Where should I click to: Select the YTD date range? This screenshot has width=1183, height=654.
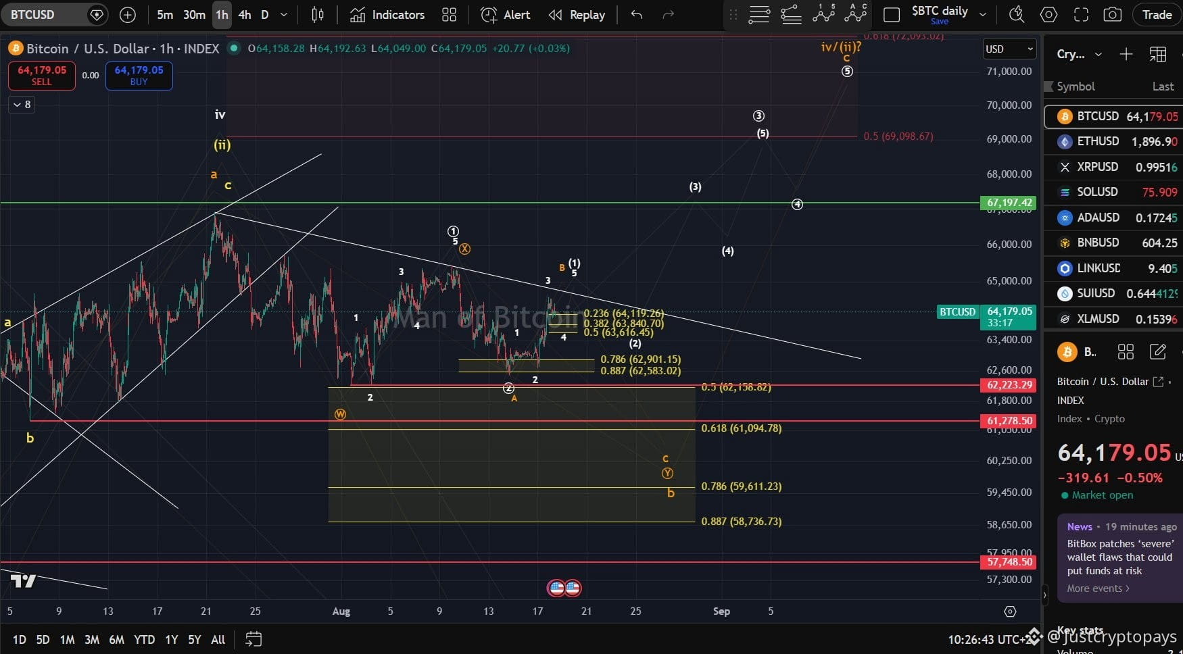point(144,639)
